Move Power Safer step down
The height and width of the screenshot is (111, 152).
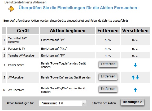click(x=135, y=65)
